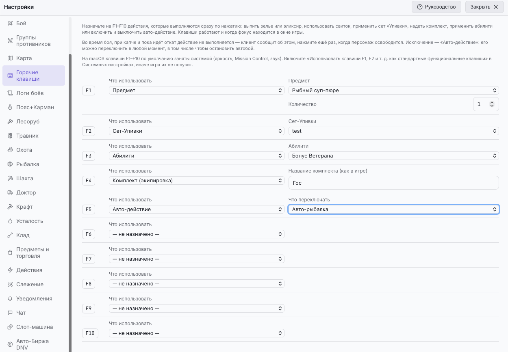The height and width of the screenshot is (352, 508).
Task: Open the F2 dropdown showing Сет-Упивки
Action: [x=197, y=131]
